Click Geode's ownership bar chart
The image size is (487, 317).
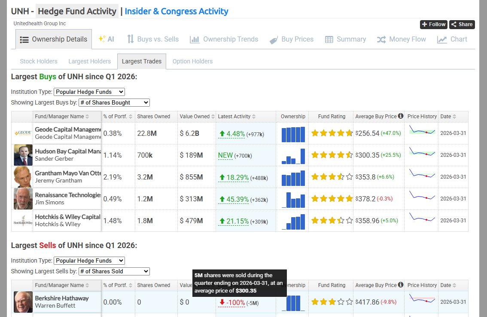click(x=293, y=134)
